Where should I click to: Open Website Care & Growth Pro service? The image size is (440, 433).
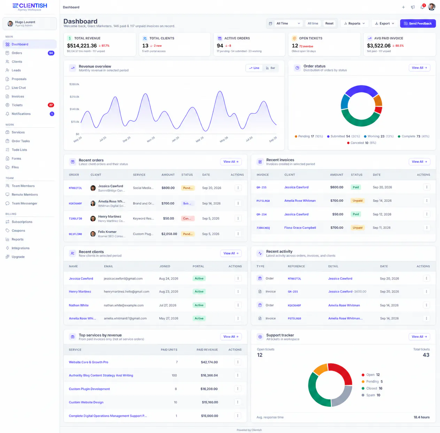tap(88, 362)
